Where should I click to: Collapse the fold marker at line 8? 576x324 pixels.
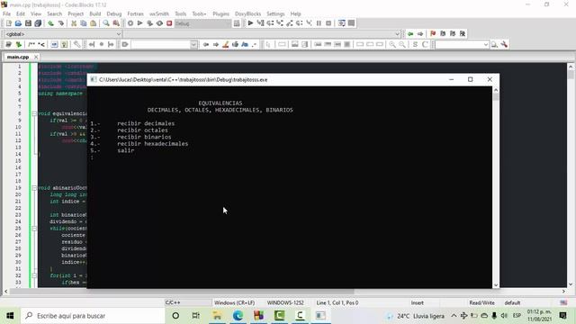point(34,113)
